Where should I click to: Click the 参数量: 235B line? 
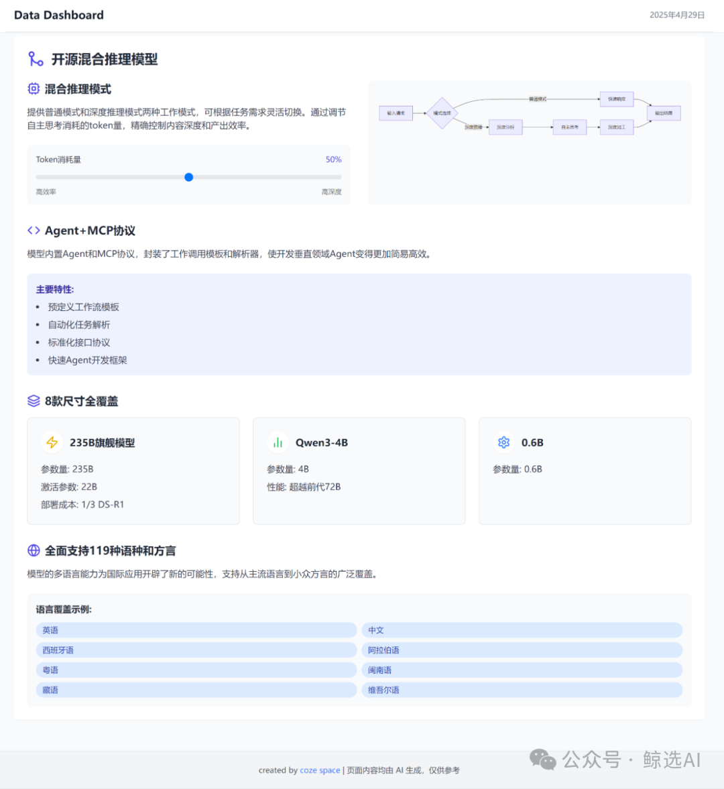67,469
